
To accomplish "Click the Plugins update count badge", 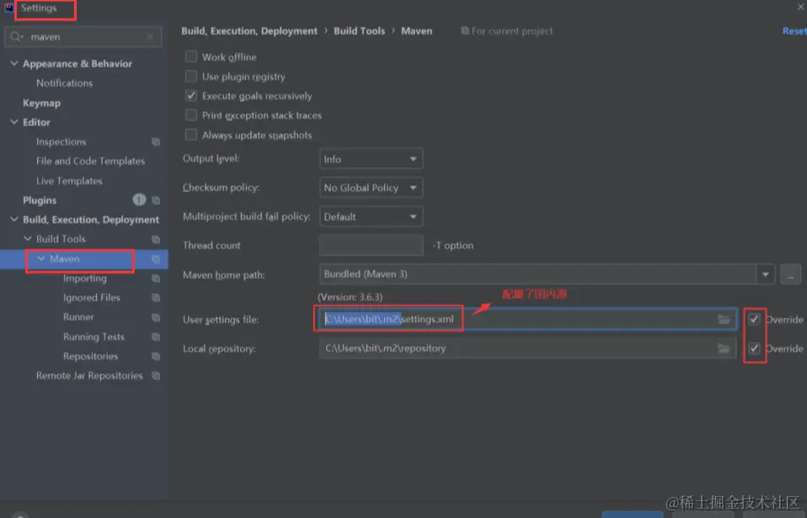I will click(139, 200).
